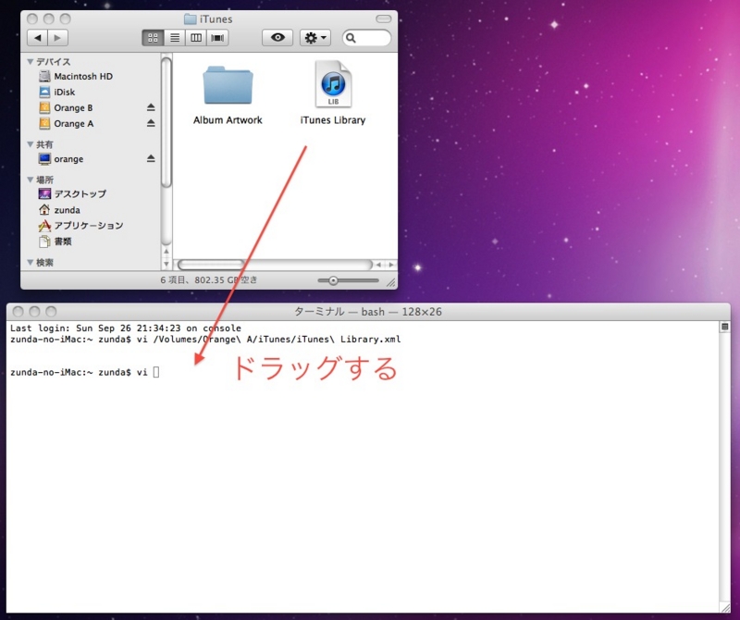
Task: Select the iTunes Library file icon
Action: click(333, 84)
